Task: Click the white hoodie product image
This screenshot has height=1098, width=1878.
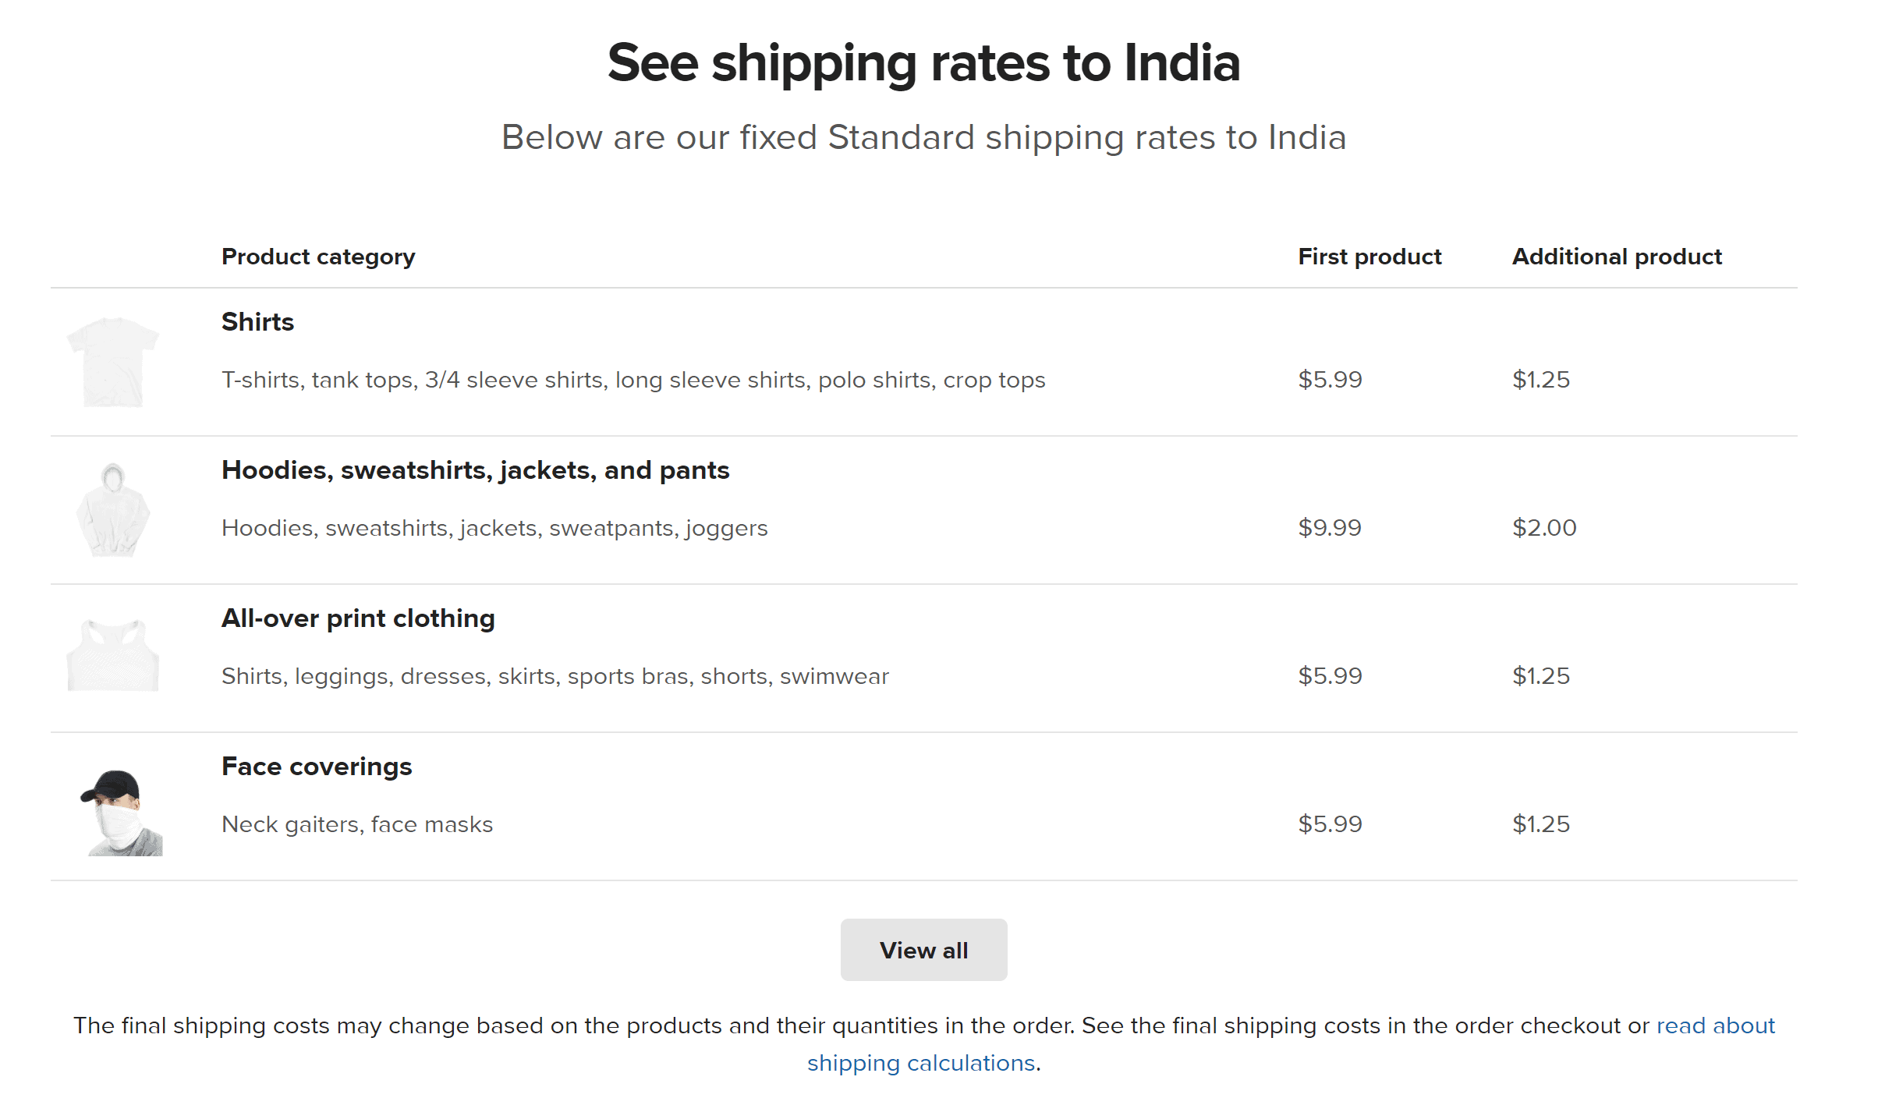Action: click(x=113, y=510)
